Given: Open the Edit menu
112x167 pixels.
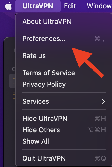Looking at the screenshot, I should (x=70, y=6).
